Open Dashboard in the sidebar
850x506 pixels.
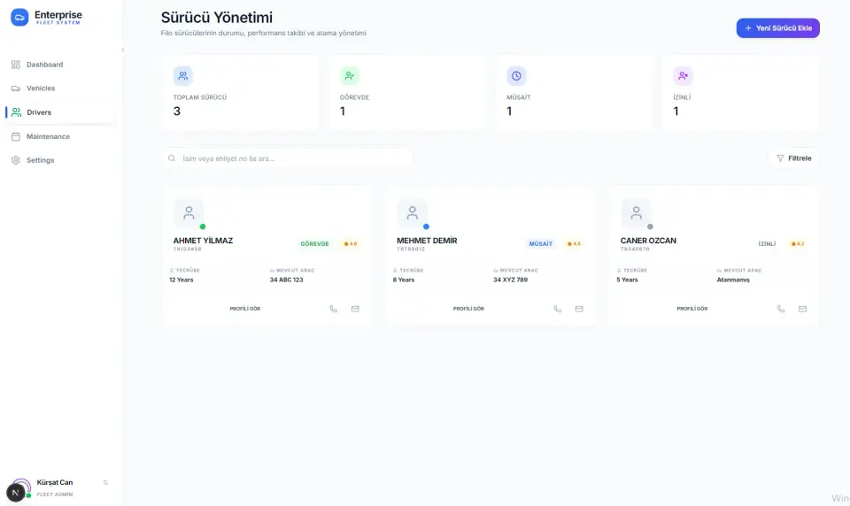(x=59, y=65)
